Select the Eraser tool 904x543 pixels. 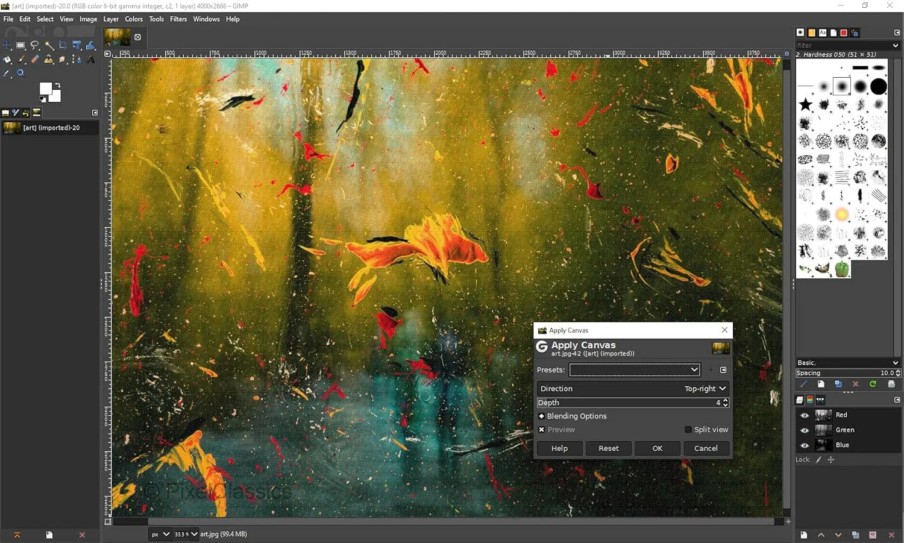(x=35, y=59)
